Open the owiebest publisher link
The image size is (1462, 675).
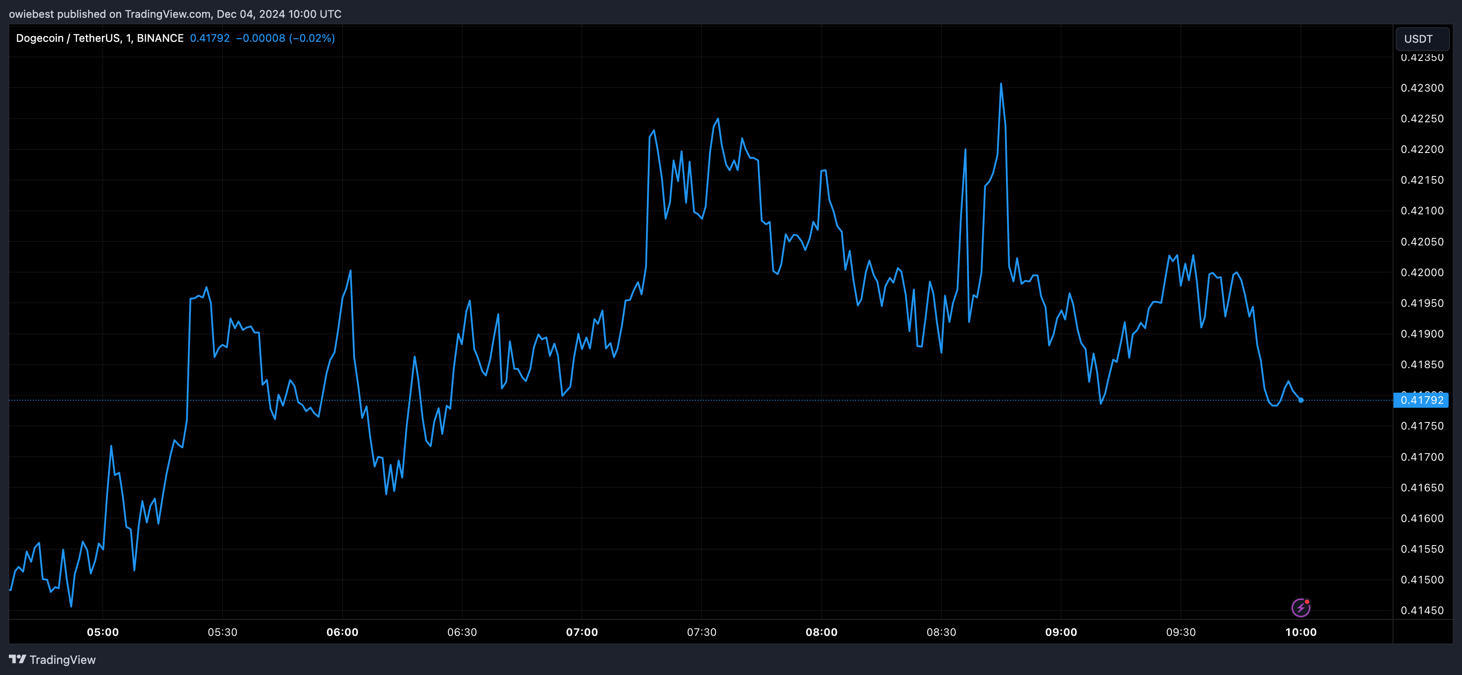pos(32,14)
